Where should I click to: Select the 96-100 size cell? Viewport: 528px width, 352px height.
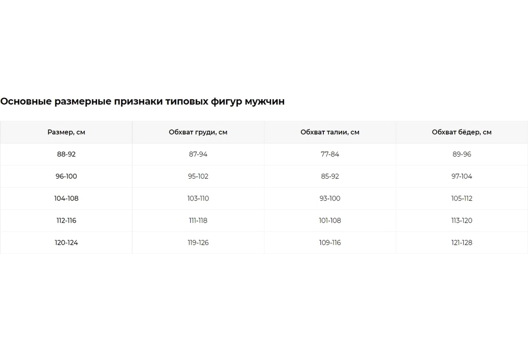tap(66, 176)
